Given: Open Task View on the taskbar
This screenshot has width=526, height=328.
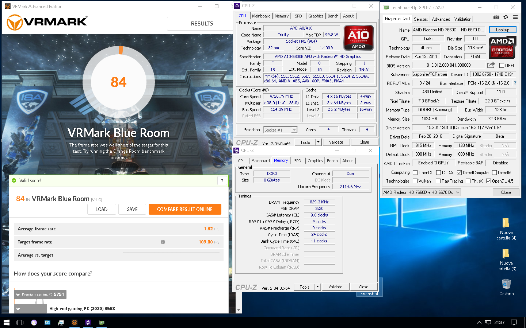Looking at the screenshot, I should (20, 323).
